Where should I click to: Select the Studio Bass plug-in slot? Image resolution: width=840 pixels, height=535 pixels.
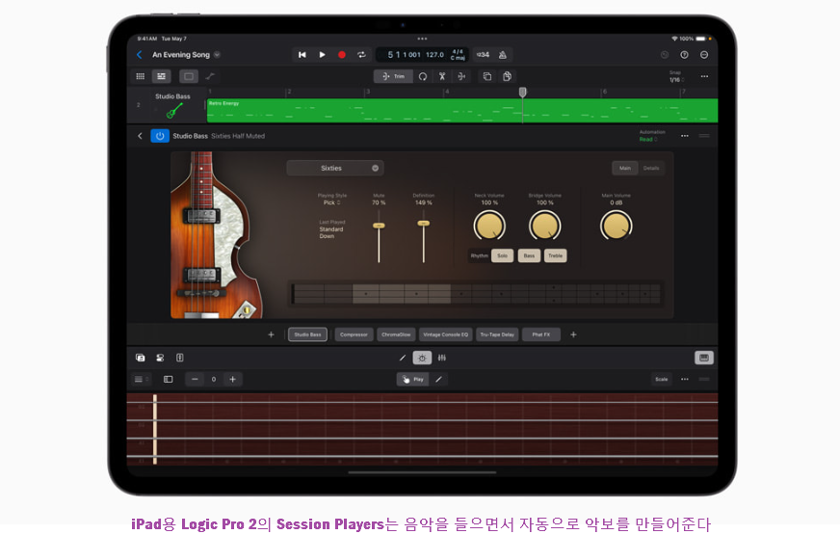click(307, 334)
